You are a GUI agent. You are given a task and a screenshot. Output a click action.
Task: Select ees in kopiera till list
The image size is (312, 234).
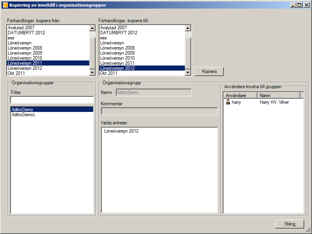[142, 38]
